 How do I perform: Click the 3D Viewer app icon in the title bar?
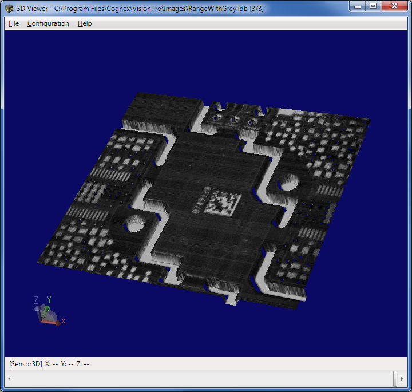pyautogui.click(x=9, y=9)
